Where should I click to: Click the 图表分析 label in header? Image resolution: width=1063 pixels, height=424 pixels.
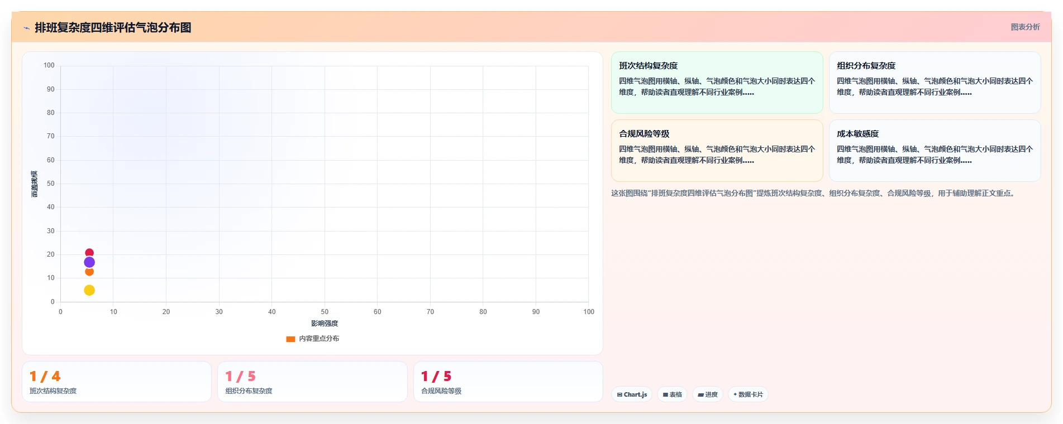(x=1025, y=27)
